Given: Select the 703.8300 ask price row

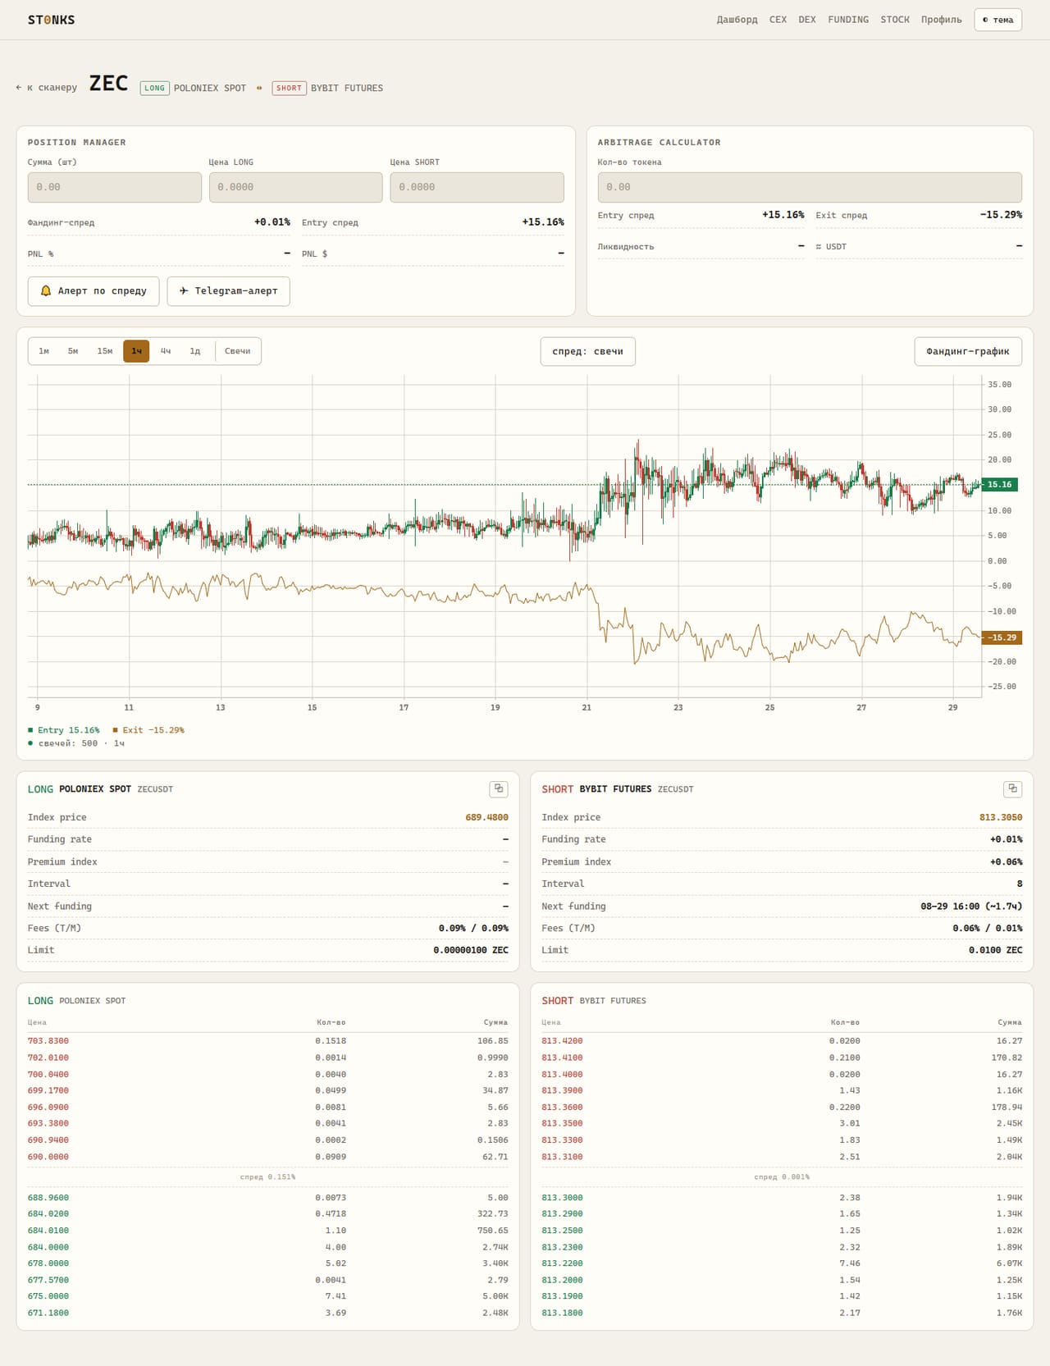Looking at the screenshot, I should tap(267, 1041).
